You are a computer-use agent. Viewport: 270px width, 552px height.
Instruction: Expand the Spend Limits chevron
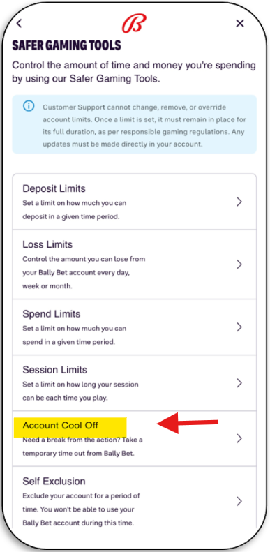pyautogui.click(x=239, y=327)
